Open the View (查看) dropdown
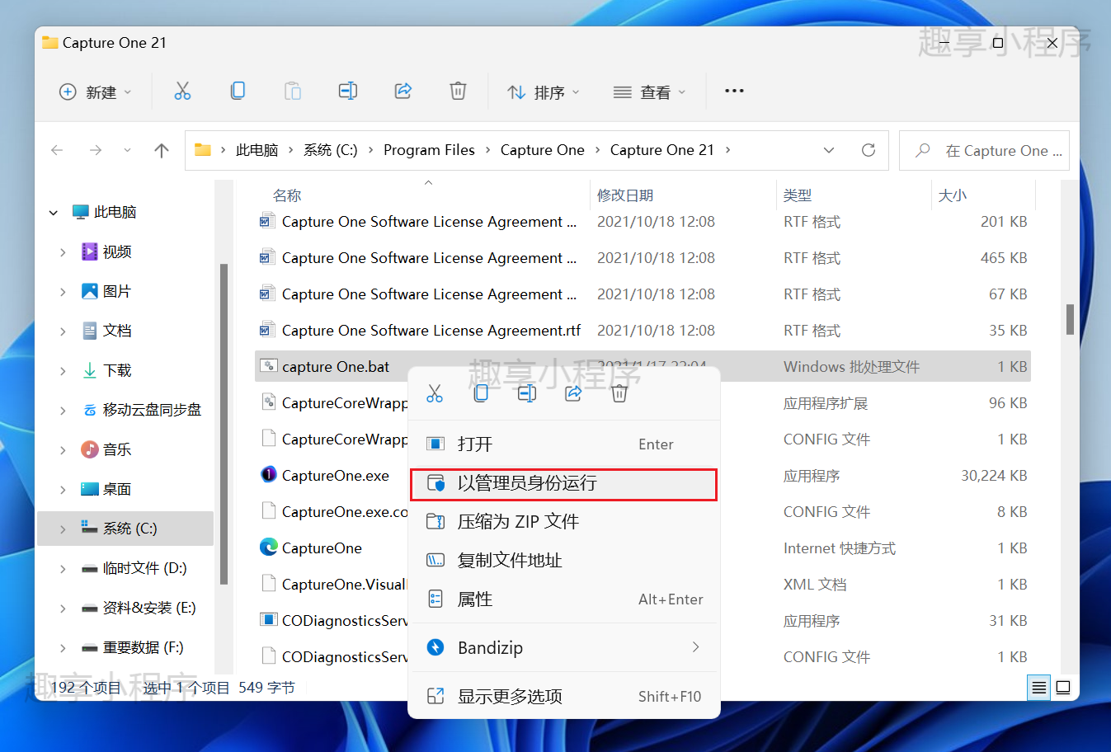The width and height of the screenshot is (1111, 752). click(649, 92)
